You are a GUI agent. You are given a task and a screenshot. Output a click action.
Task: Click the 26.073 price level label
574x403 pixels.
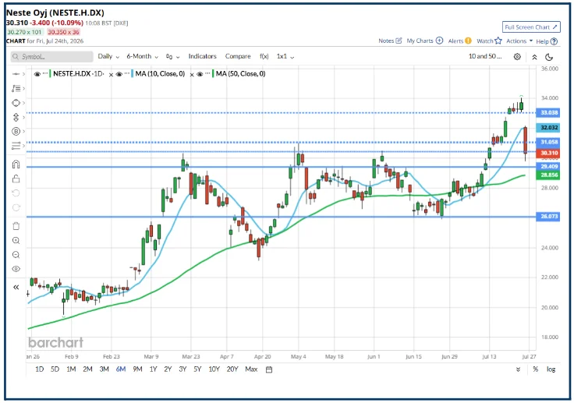pyautogui.click(x=548, y=217)
